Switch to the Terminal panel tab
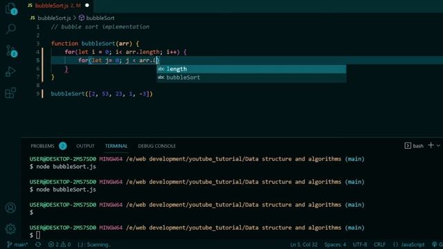Image resolution: width=443 pixels, height=249 pixels. [116, 146]
